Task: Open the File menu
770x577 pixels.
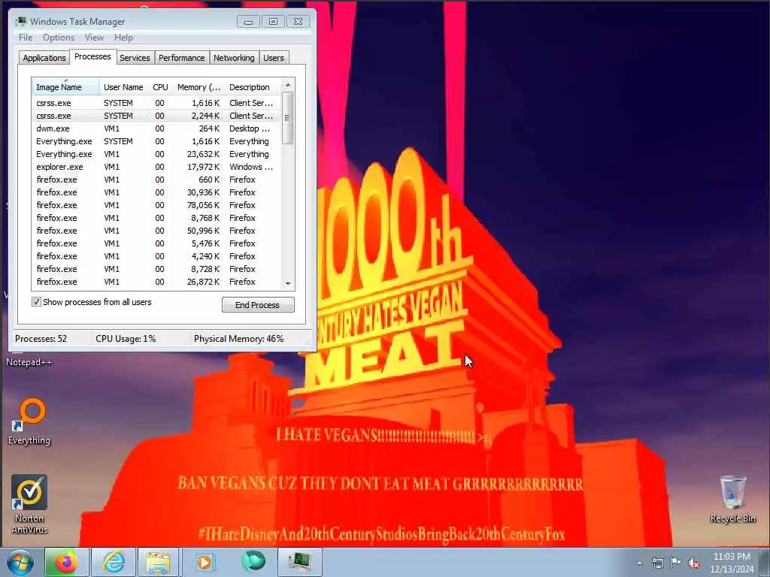Action: tap(26, 38)
